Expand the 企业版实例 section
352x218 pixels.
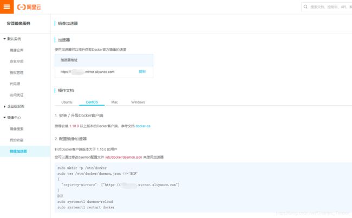pyautogui.click(x=4, y=106)
